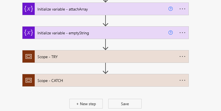The width and height of the screenshot is (221, 111).
Task: Click the Scope - TRY icon
Action: tap(29, 56)
